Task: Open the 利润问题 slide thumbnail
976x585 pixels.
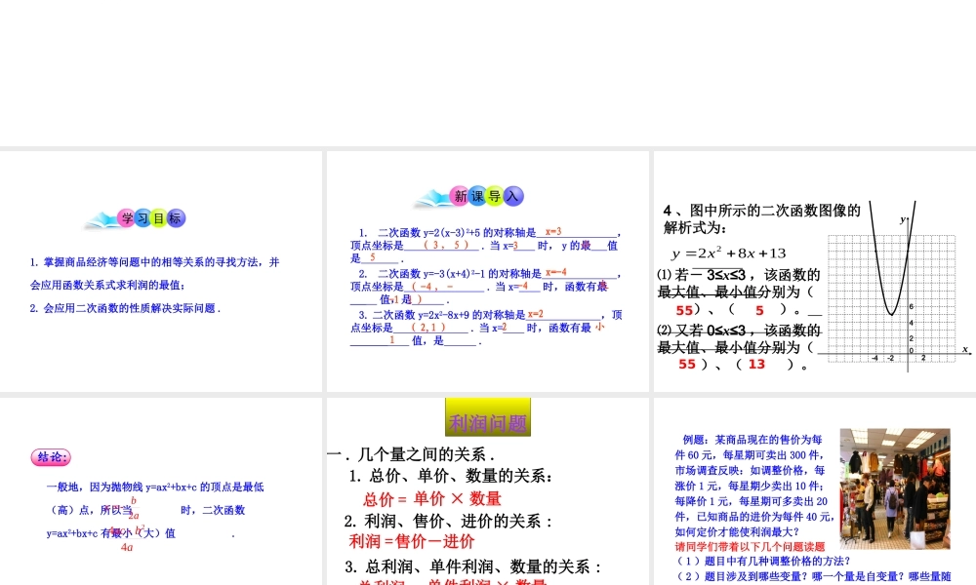Action: [487, 491]
